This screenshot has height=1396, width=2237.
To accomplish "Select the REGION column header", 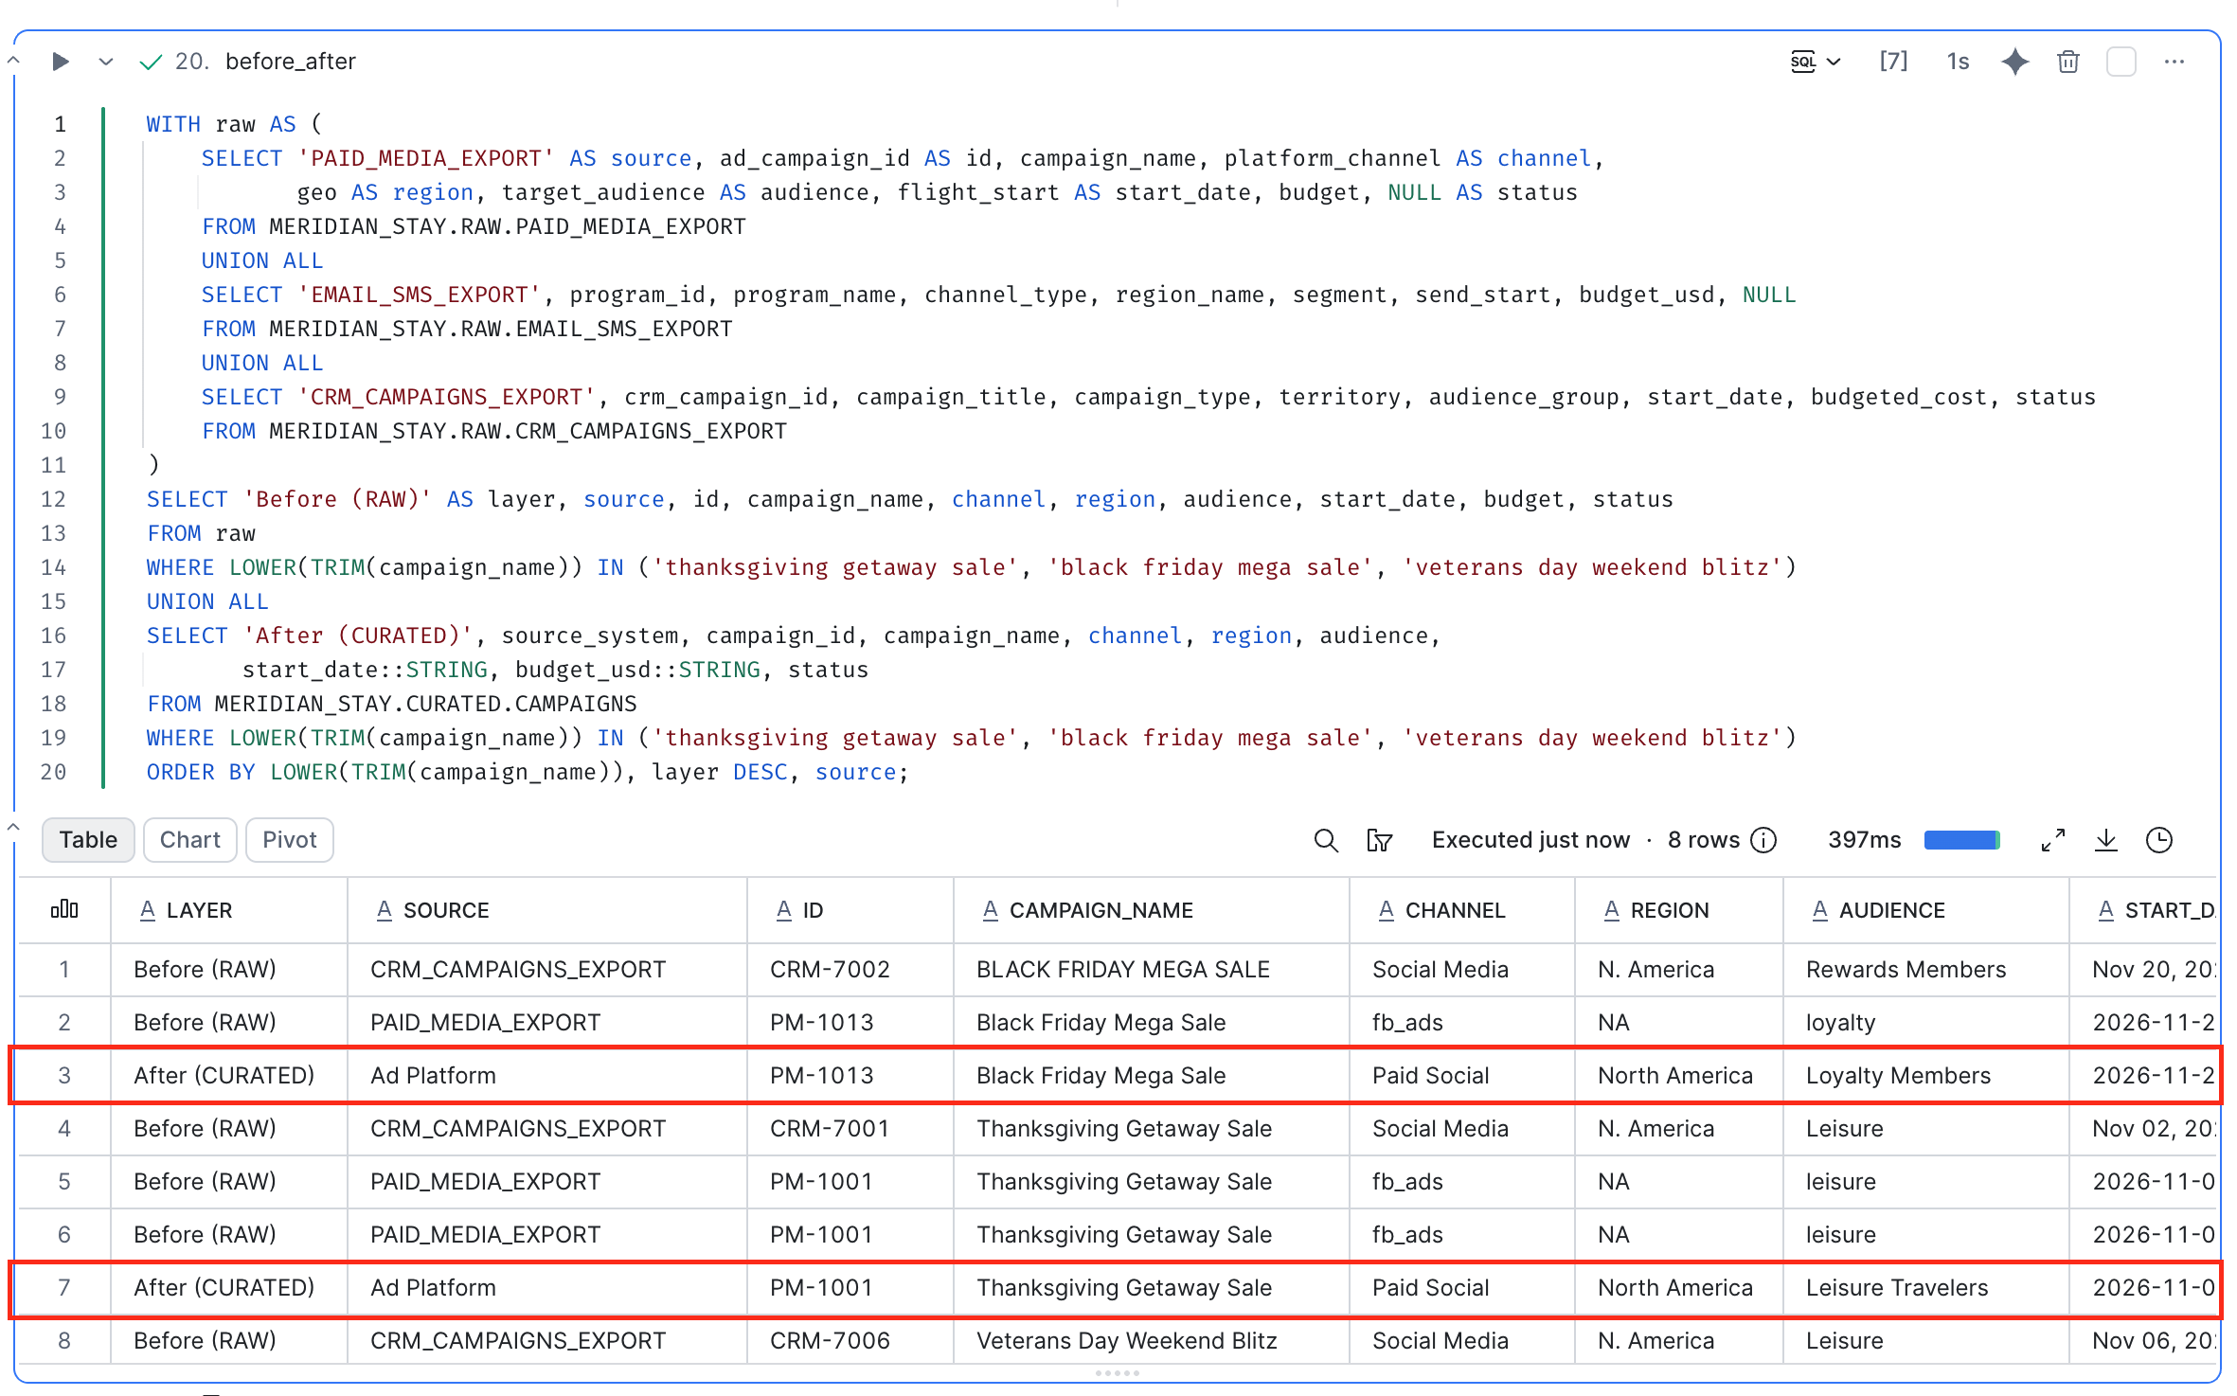I will [x=1679, y=910].
